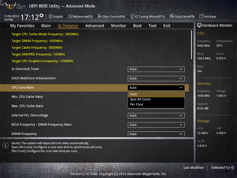Click Target CPU Turbo-Mode Frequency: 3800MHz text
This screenshot has width=237, height=178.
click(x=45, y=34)
